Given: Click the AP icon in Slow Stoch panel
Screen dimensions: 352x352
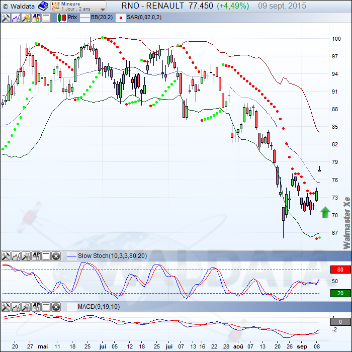Looking at the screenshot, I should pos(36,256).
